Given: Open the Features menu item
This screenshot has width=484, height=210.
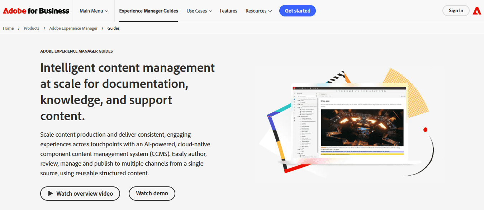Looking at the screenshot, I should 228,11.
